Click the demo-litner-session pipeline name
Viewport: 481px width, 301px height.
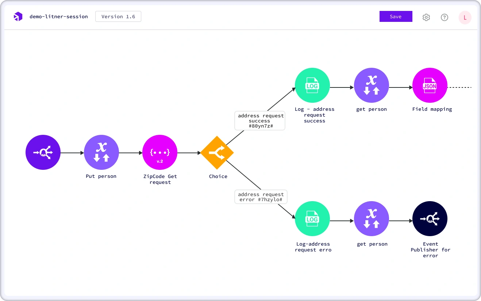click(59, 17)
